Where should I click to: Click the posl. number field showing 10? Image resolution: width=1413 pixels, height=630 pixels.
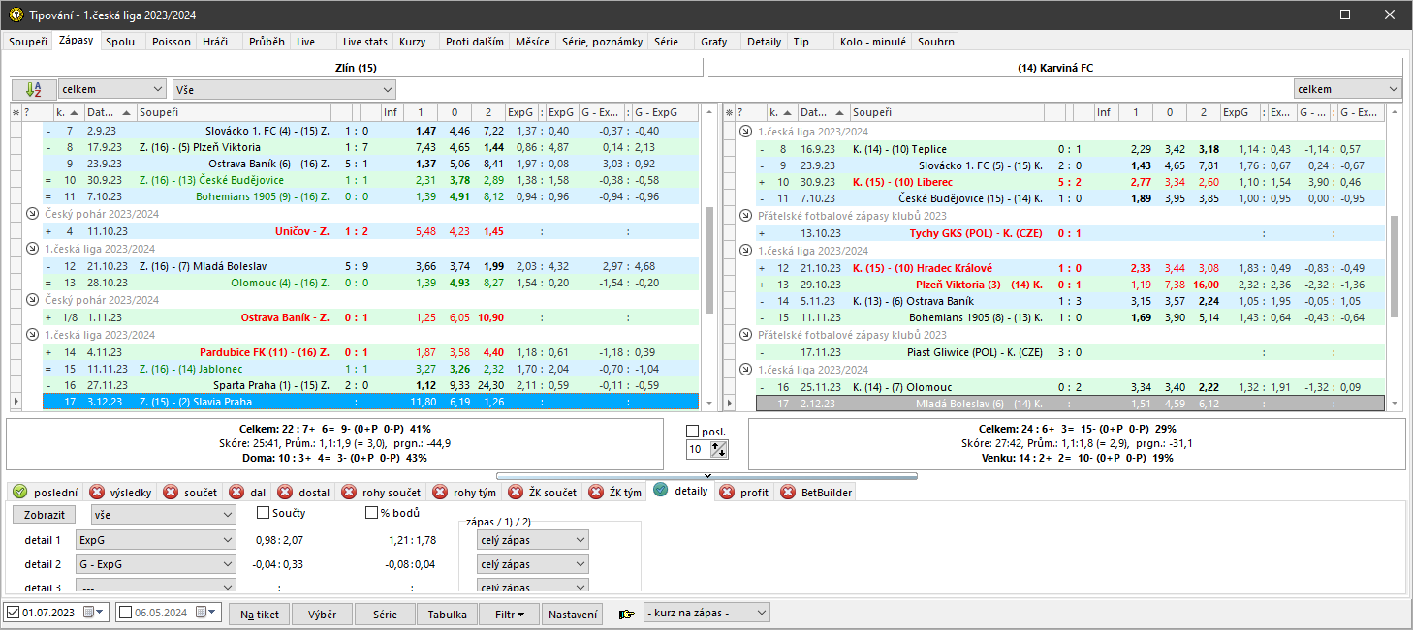click(x=698, y=449)
